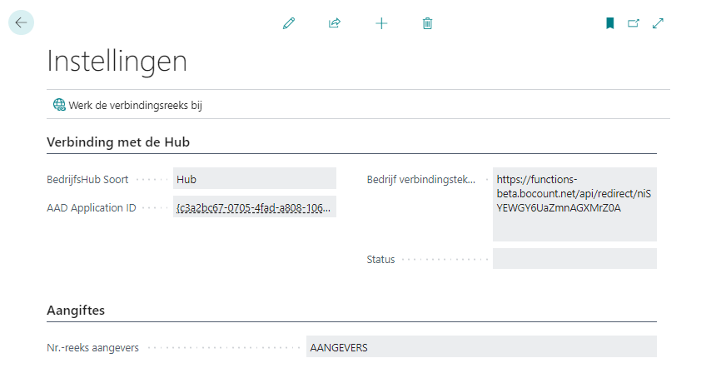
Task: Open the AANGEVERS number series field
Action: coord(481,347)
